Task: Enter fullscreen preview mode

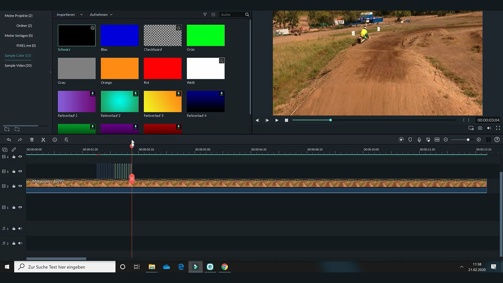Action: coord(498,128)
